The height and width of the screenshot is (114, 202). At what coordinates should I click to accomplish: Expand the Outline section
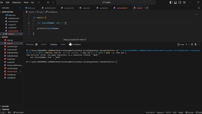click(x=5, y=106)
